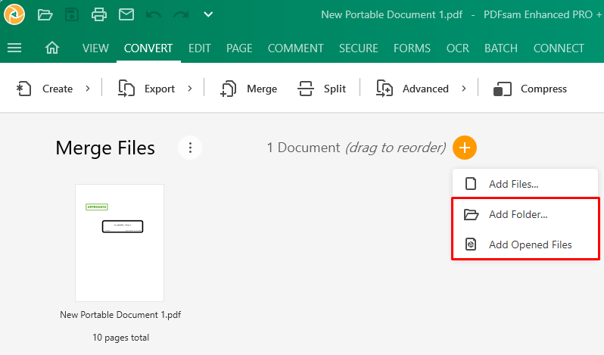
Task: Click the Export label
Action: (160, 89)
